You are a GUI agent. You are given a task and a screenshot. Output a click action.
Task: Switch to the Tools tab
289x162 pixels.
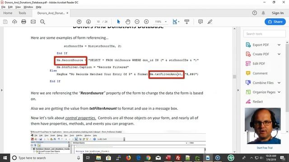[22, 13]
